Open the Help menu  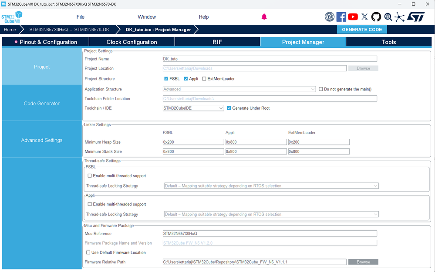pos(204,17)
